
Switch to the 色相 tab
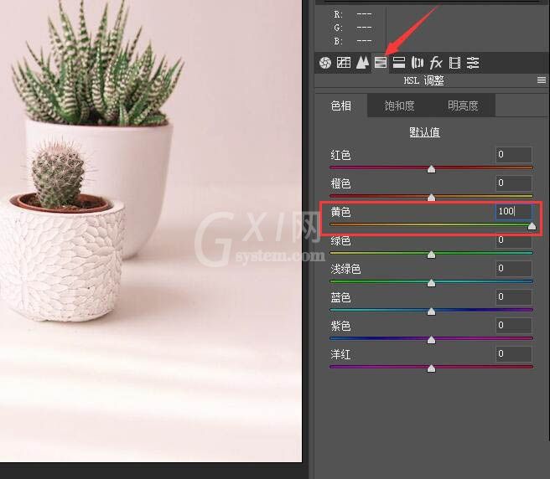pos(341,106)
